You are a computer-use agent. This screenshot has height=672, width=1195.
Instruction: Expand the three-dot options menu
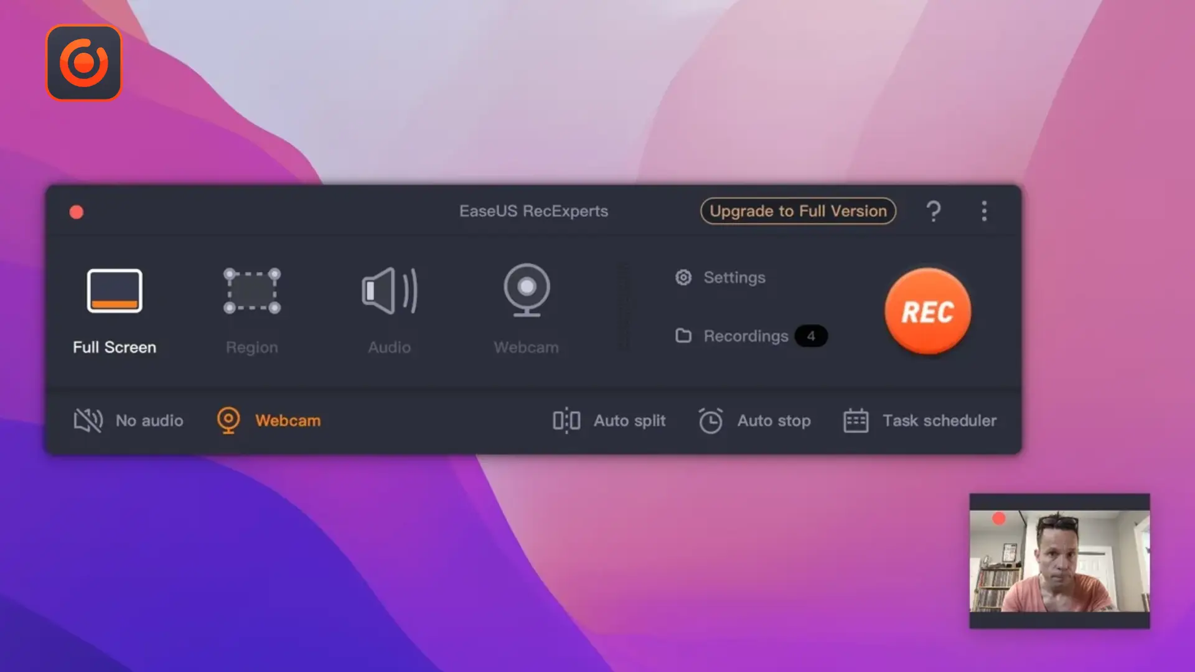[984, 211]
